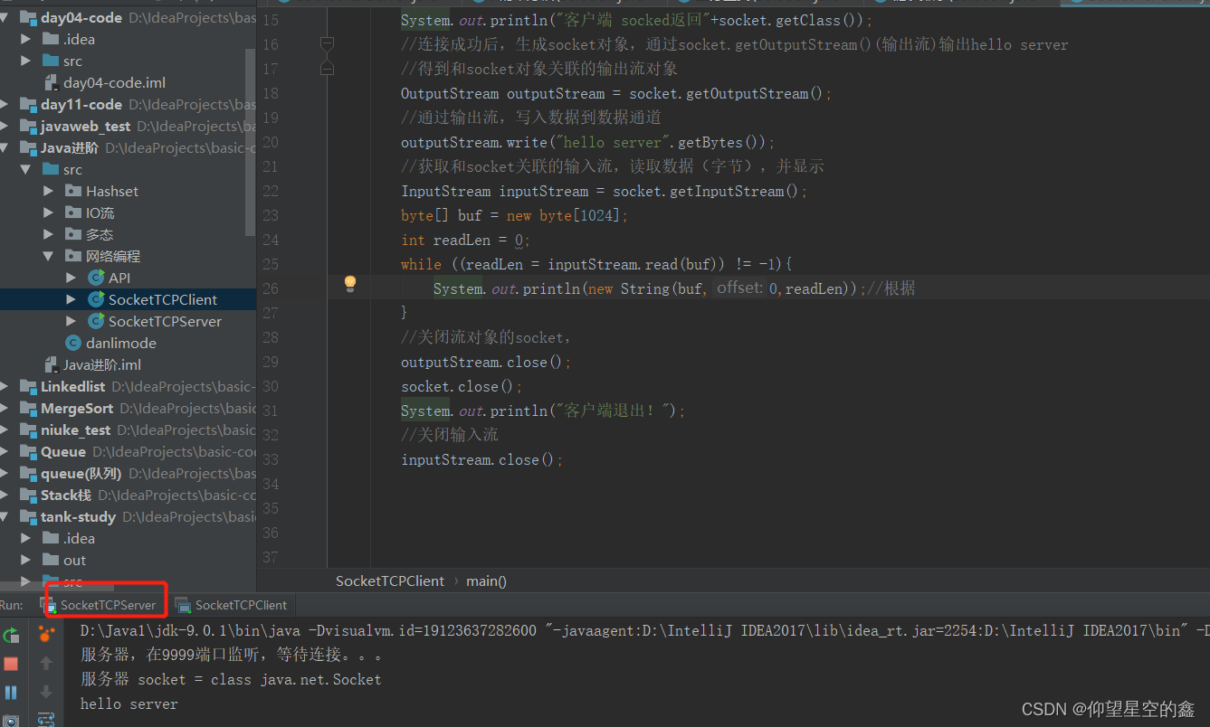The width and height of the screenshot is (1210, 727).
Task: Expand the .idea folder under day04-code
Action: pyautogui.click(x=26, y=39)
